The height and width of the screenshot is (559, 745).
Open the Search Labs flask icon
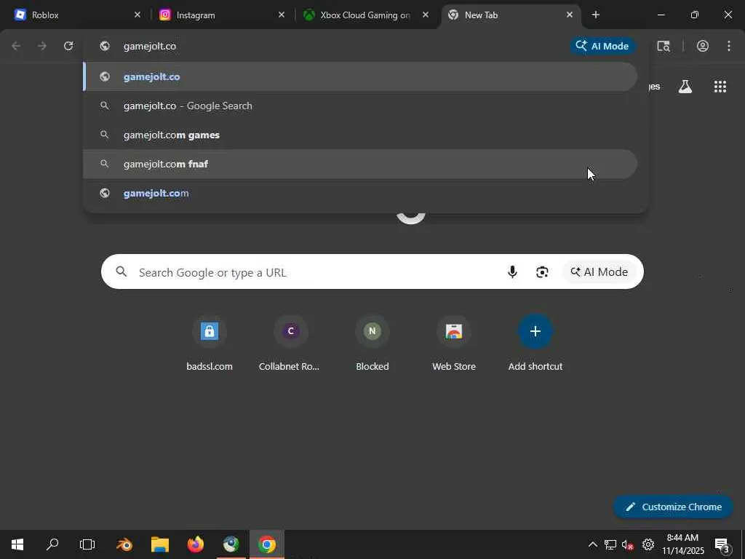click(x=685, y=87)
